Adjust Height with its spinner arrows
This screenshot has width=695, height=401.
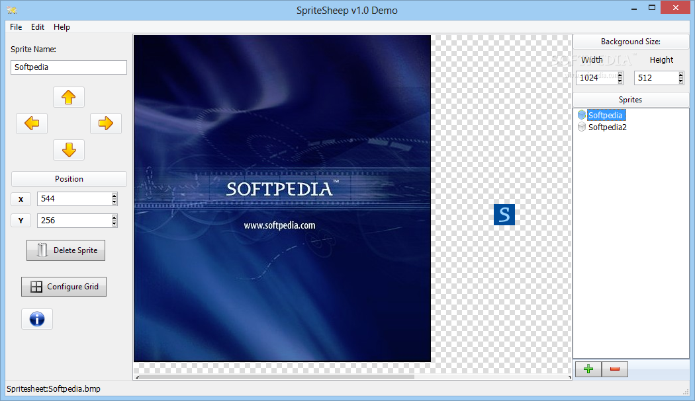coord(681,78)
